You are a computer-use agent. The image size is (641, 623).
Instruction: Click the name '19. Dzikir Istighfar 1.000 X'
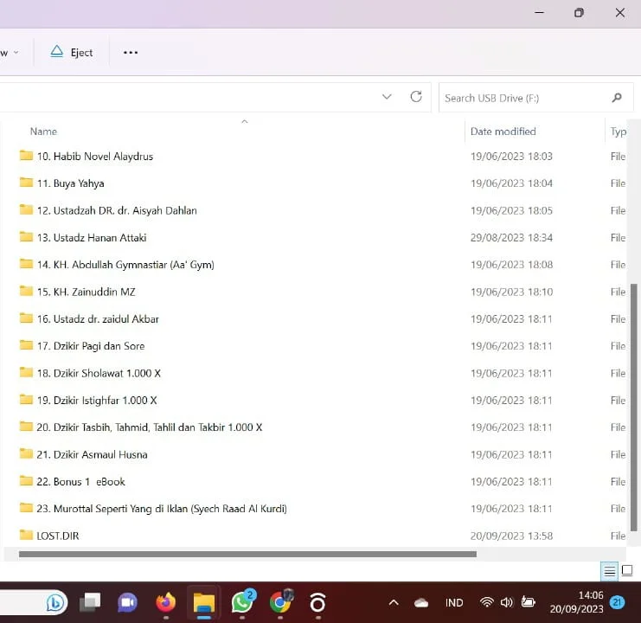[x=97, y=401]
